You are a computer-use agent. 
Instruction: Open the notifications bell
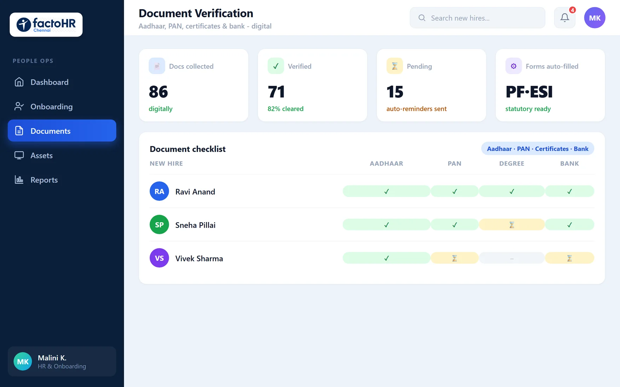point(565,18)
